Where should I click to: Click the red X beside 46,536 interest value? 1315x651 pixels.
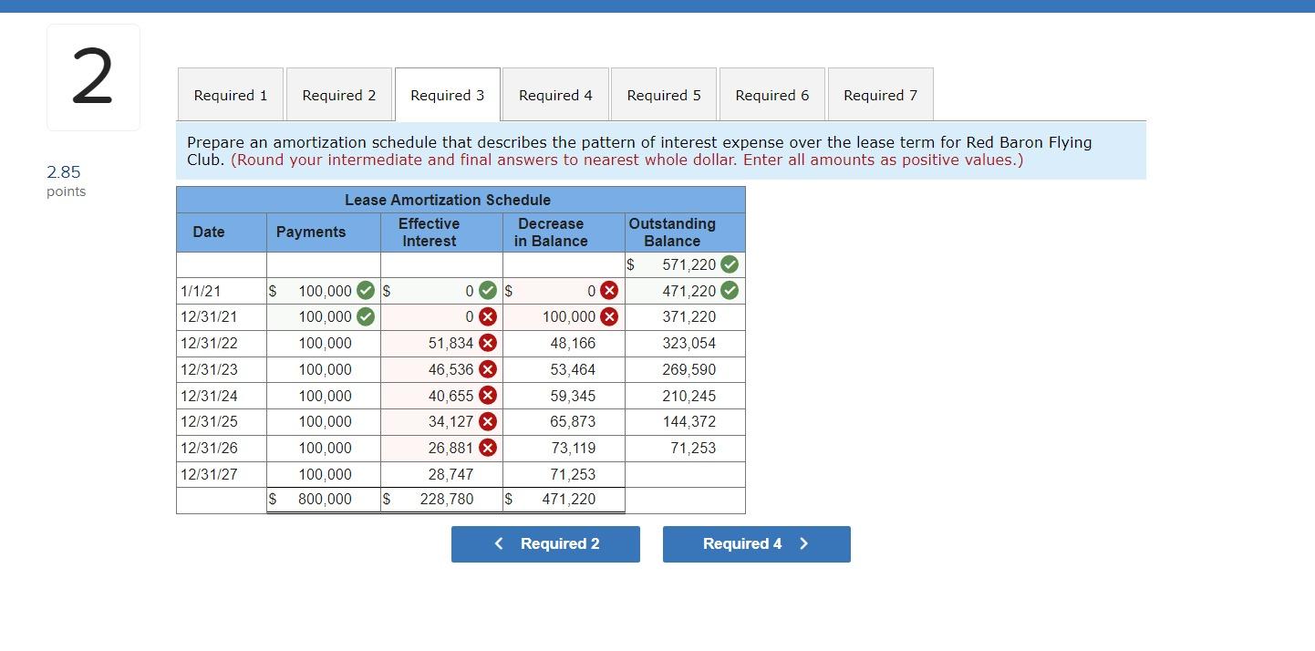(487, 369)
